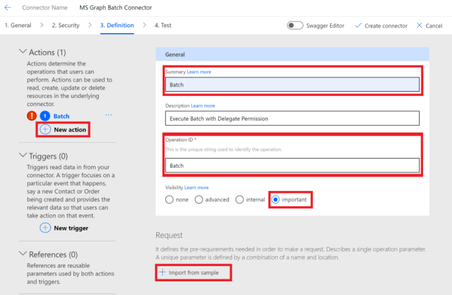Screen dimensions: 452x295
Task: Toggle the Swagger Editor switch
Action: pos(295,25)
